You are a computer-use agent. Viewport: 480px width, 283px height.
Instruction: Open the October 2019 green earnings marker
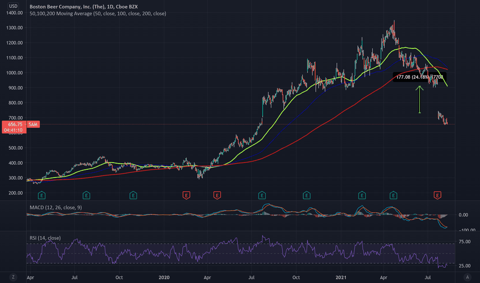[x=133, y=195]
